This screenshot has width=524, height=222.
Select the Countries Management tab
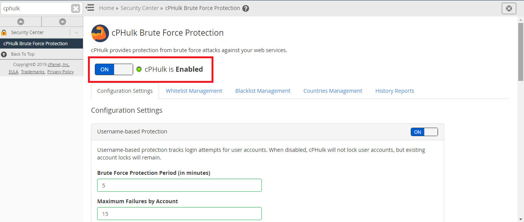pos(332,91)
